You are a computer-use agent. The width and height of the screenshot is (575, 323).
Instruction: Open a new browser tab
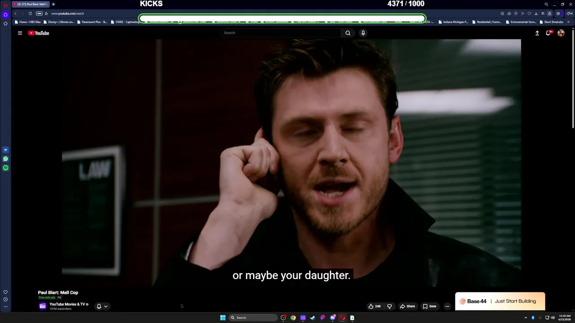(x=53, y=4)
